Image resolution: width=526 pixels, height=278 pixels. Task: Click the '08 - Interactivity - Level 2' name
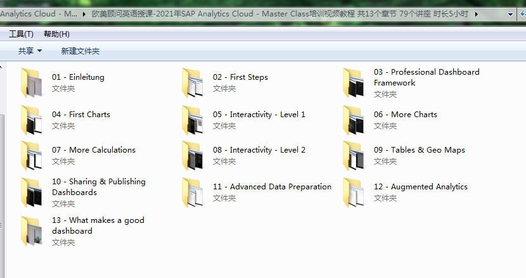(259, 150)
